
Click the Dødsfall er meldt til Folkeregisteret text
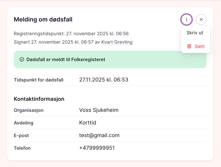pos(66,60)
